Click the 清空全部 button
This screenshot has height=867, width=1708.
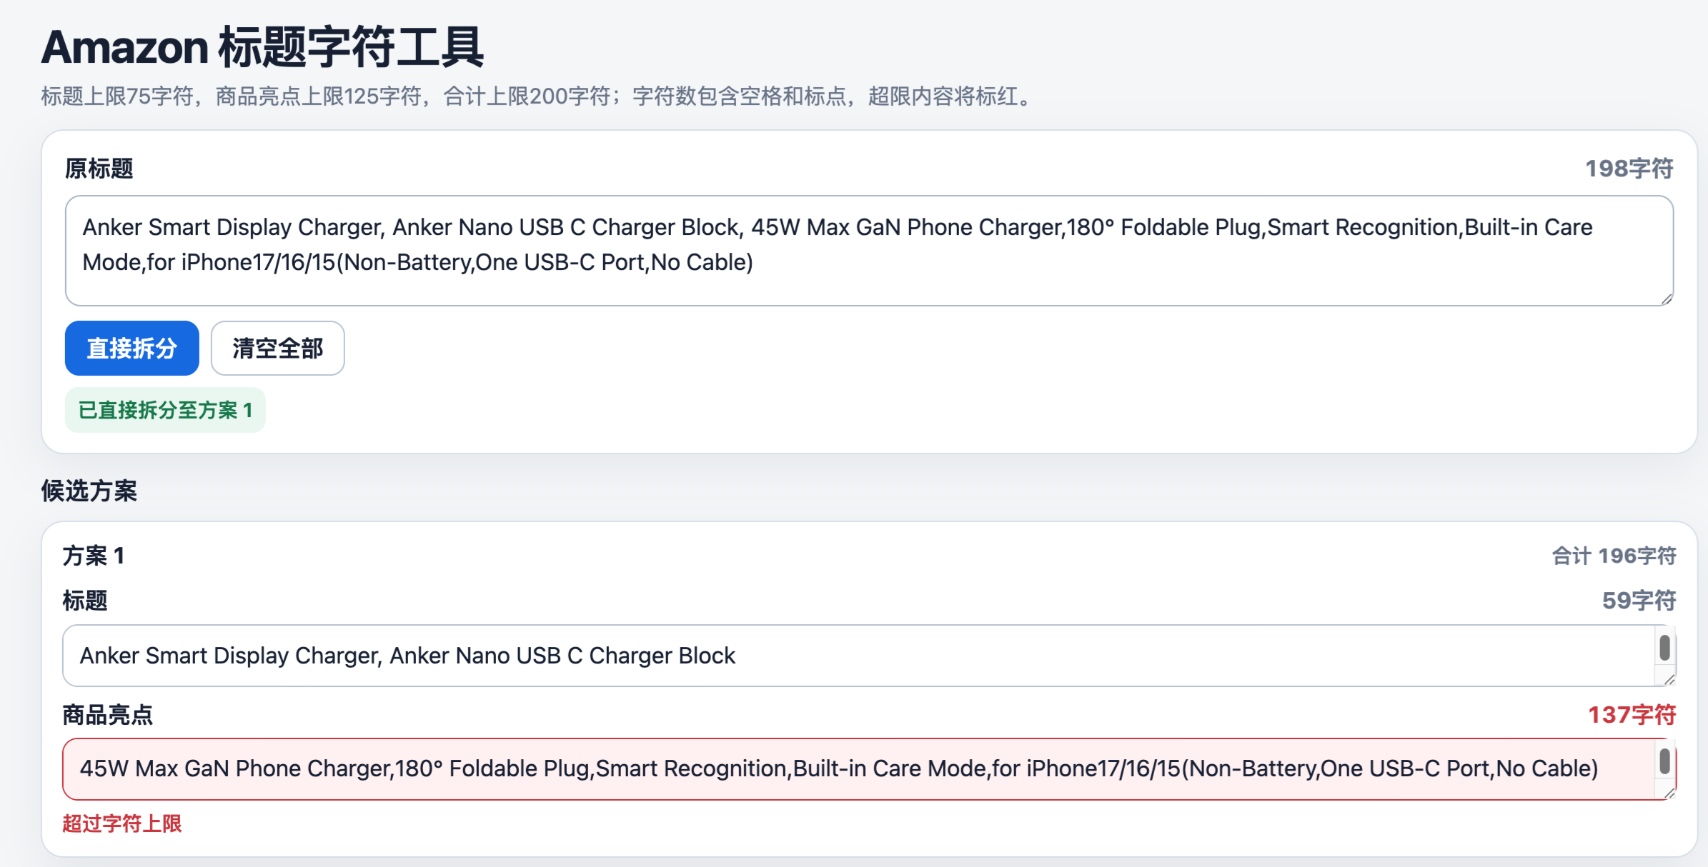(x=277, y=348)
